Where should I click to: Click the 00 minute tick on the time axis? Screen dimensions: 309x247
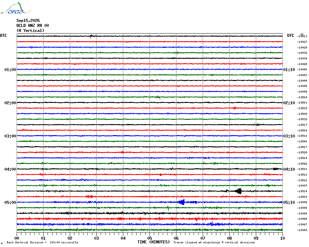point(17,238)
